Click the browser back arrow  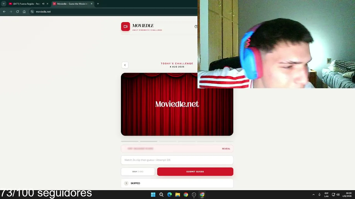(4, 12)
